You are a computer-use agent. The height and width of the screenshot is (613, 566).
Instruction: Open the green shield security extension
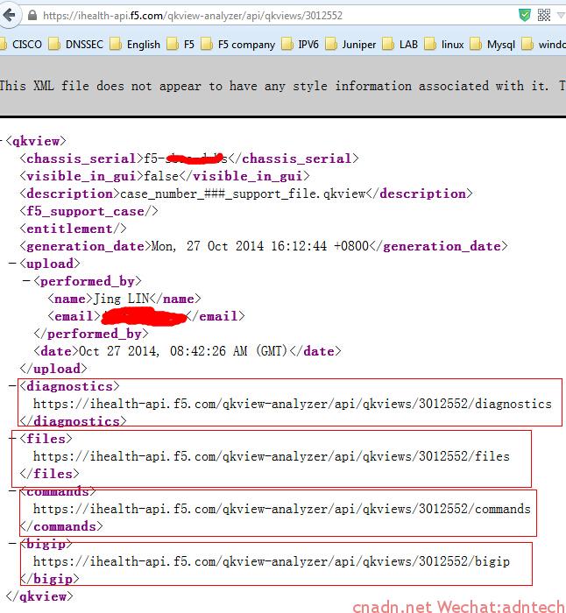[524, 15]
